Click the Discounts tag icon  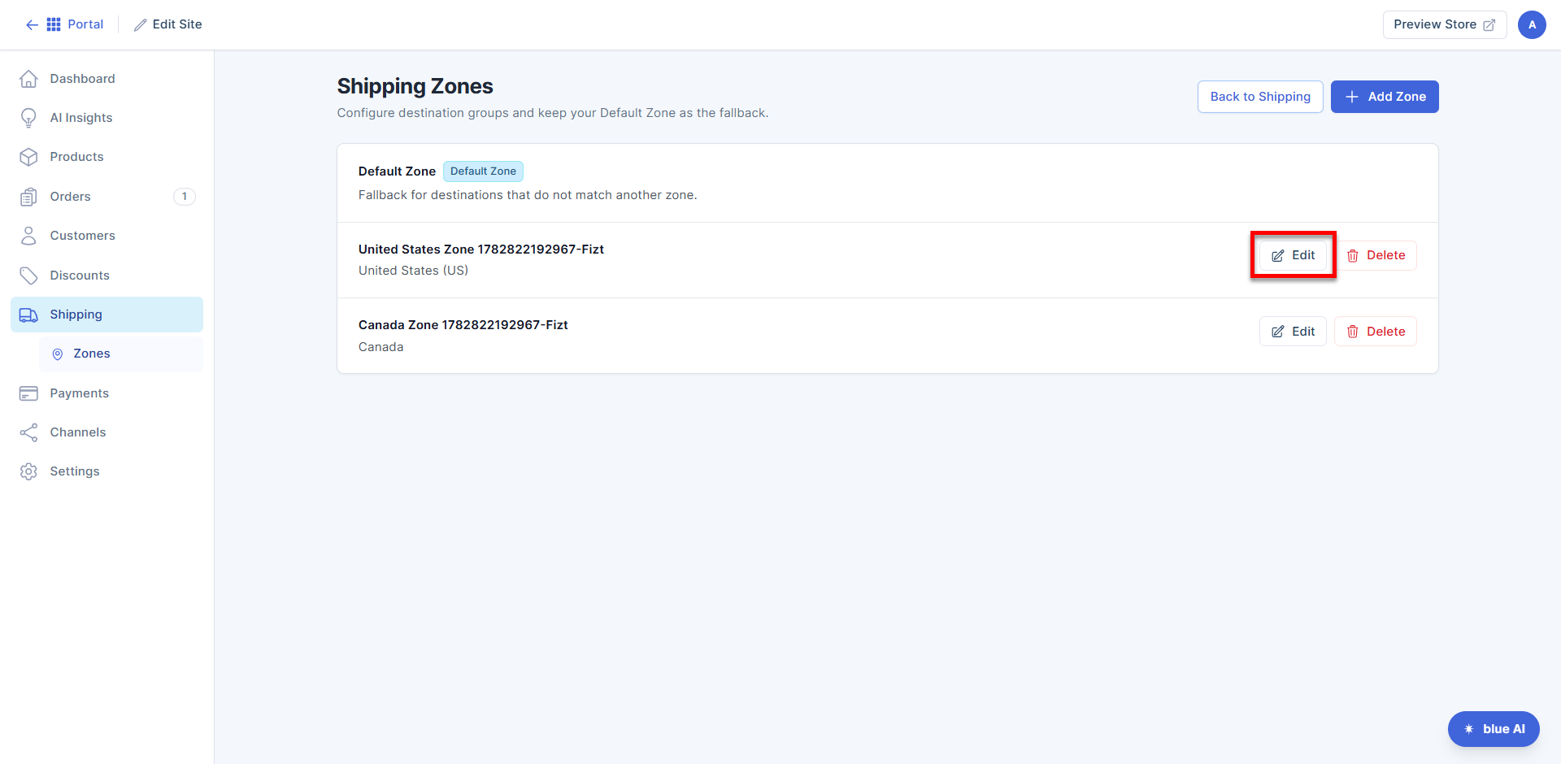[x=28, y=276]
